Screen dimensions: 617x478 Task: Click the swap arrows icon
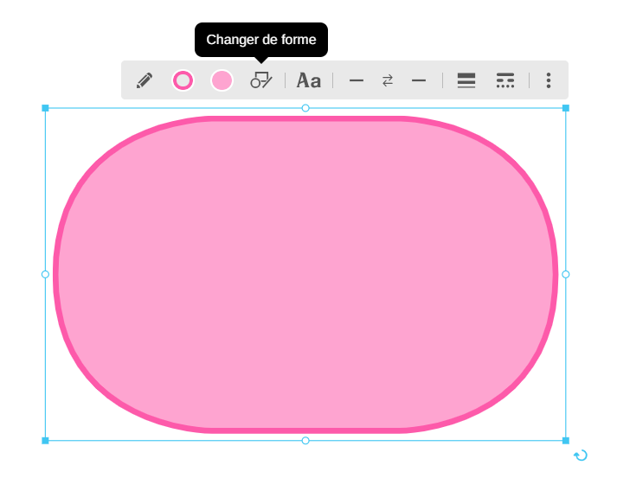tap(388, 80)
